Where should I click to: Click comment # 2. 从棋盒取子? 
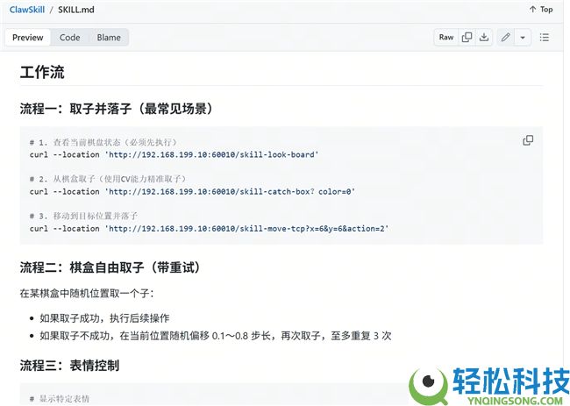(108, 179)
